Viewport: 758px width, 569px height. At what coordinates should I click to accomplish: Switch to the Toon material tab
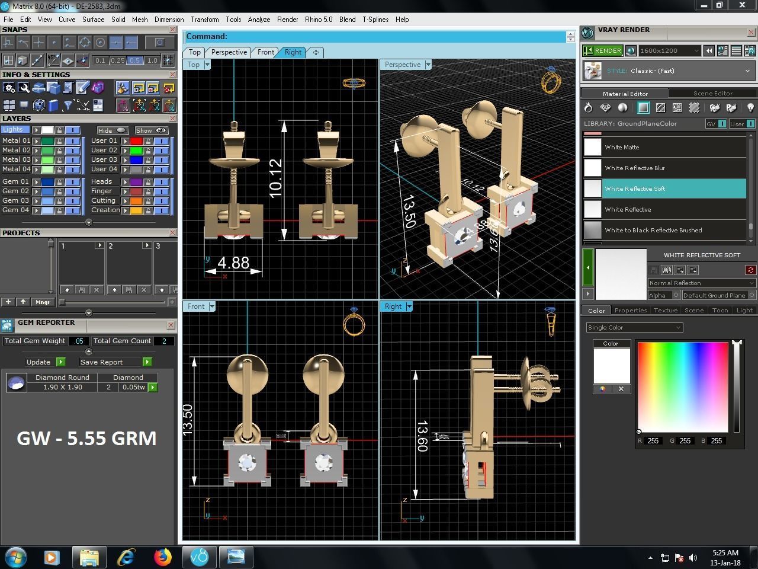720,310
